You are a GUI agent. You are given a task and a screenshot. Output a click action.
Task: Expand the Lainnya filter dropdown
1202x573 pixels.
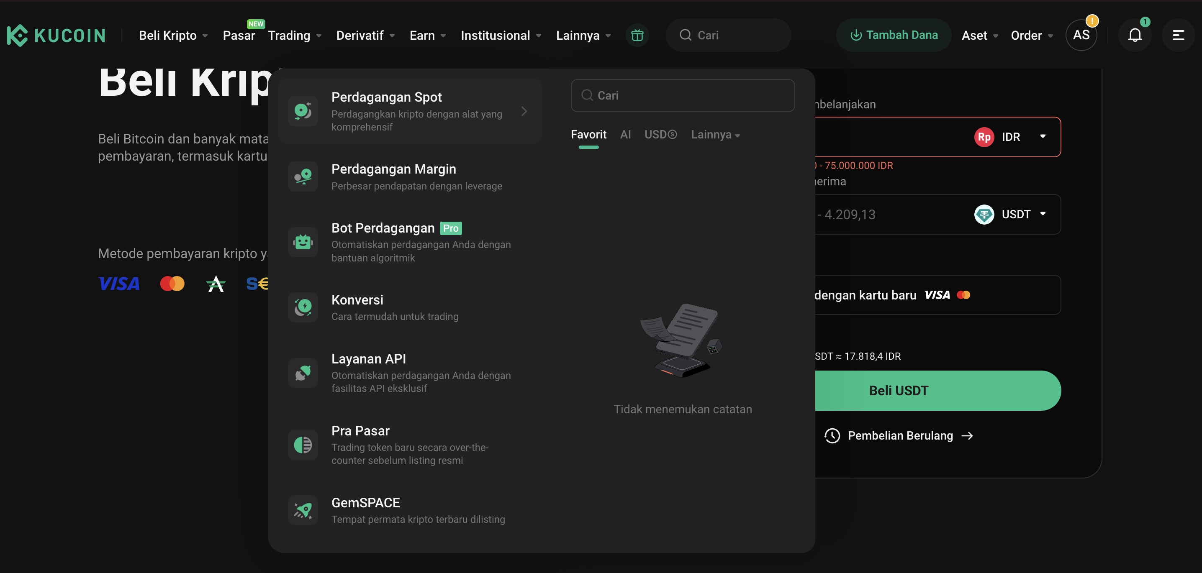715,135
